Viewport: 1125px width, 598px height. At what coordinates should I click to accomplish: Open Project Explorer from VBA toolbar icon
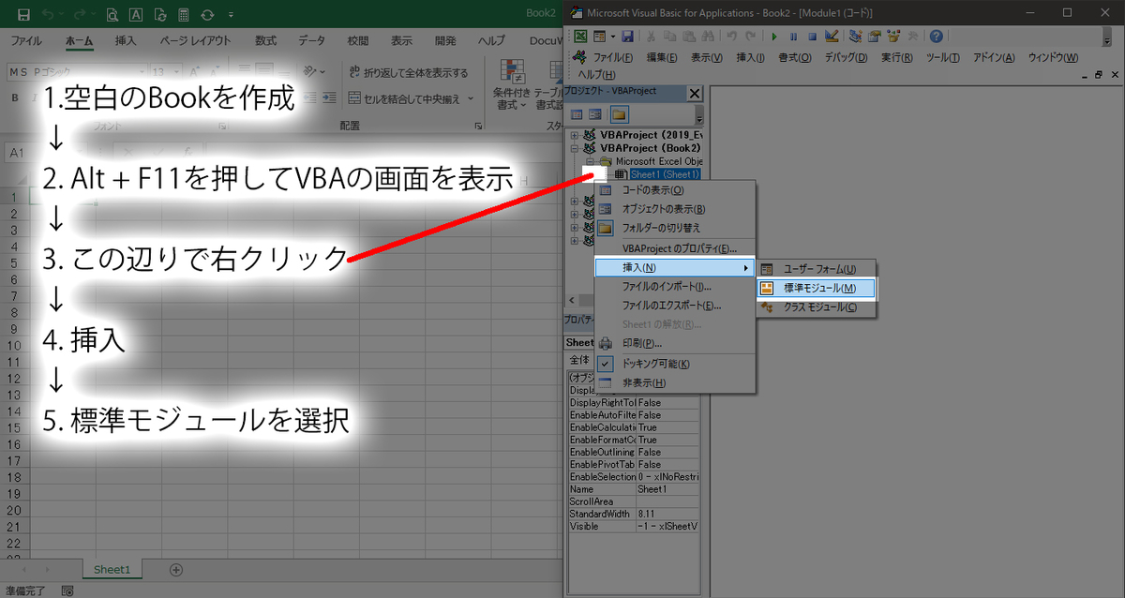(855, 37)
